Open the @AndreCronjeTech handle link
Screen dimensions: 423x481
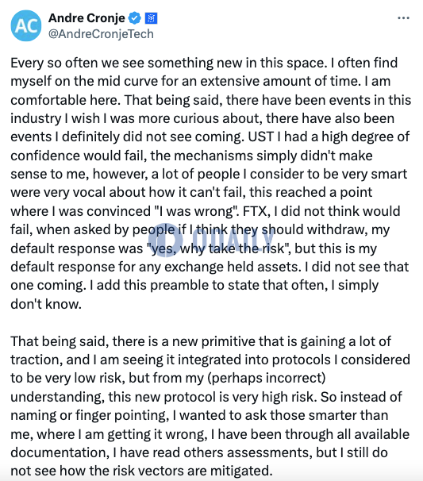pos(101,34)
